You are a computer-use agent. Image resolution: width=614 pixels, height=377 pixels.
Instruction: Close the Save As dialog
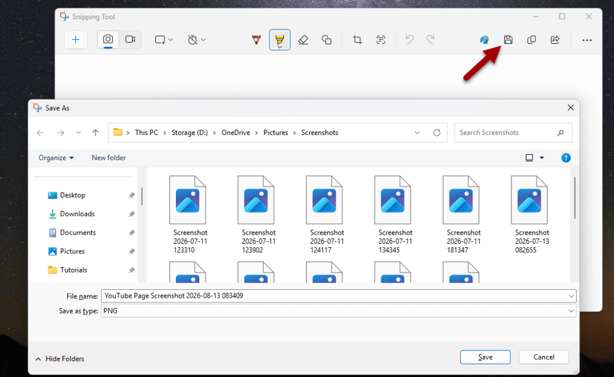pyautogui.click(x=571, y=107)
